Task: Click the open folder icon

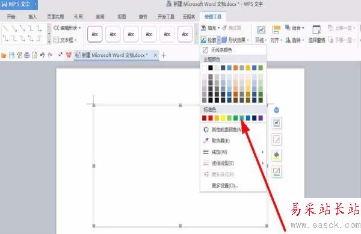Action: point(4,55)
